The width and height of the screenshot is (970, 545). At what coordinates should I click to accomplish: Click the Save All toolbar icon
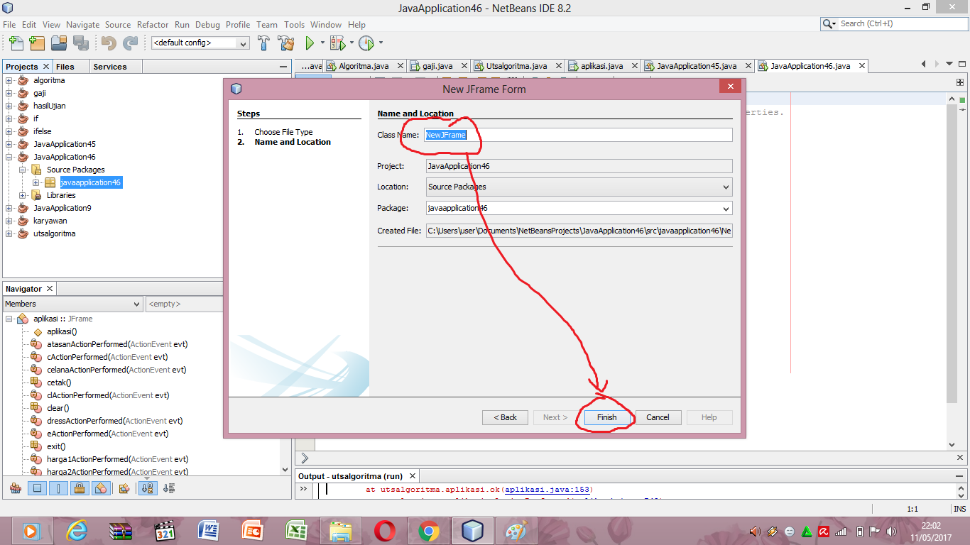point(80,43)
